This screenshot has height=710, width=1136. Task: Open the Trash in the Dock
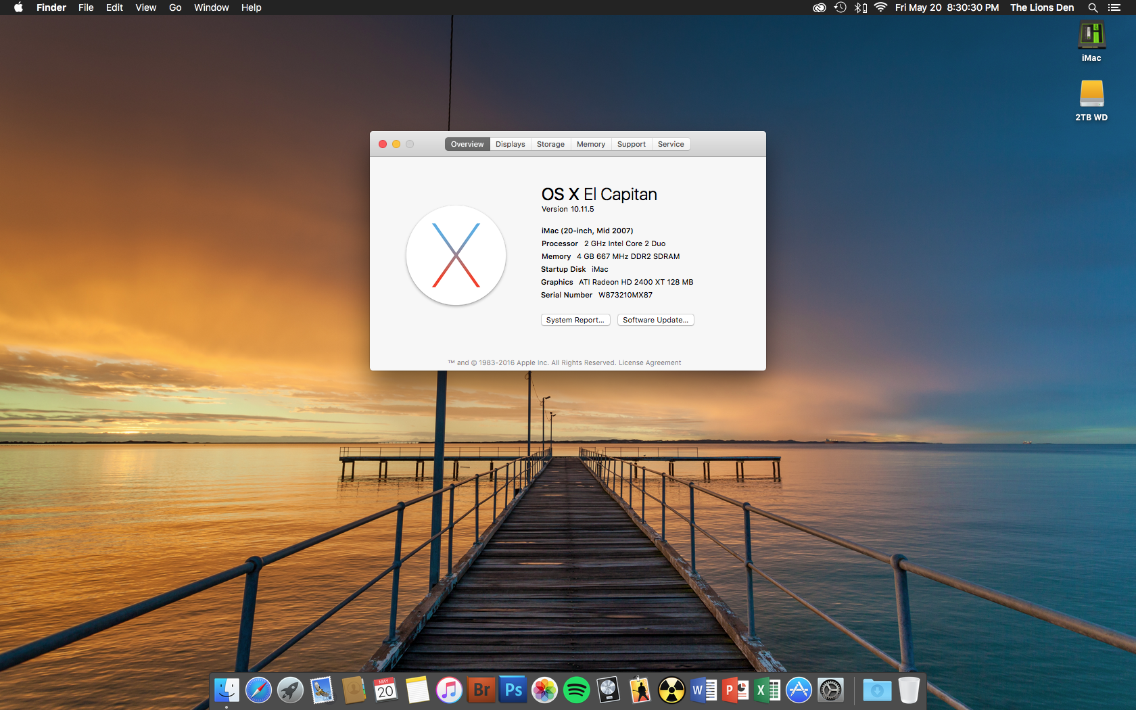(909, 690)
